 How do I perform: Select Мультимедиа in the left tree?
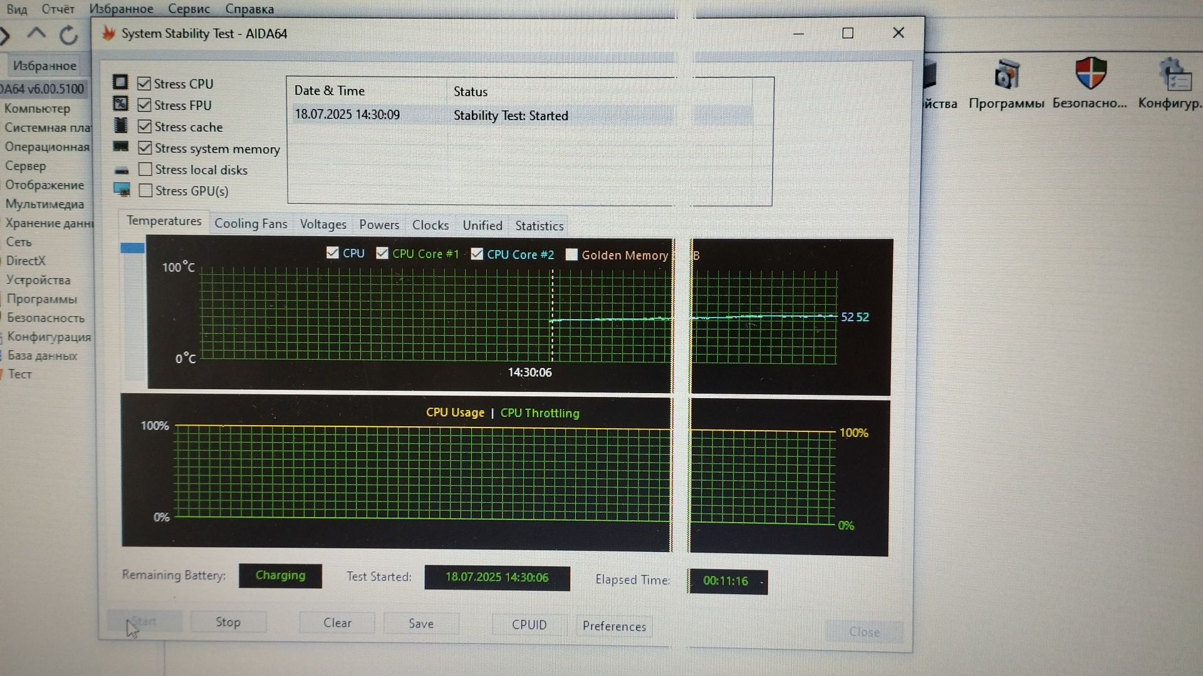(x=44, y=204)
